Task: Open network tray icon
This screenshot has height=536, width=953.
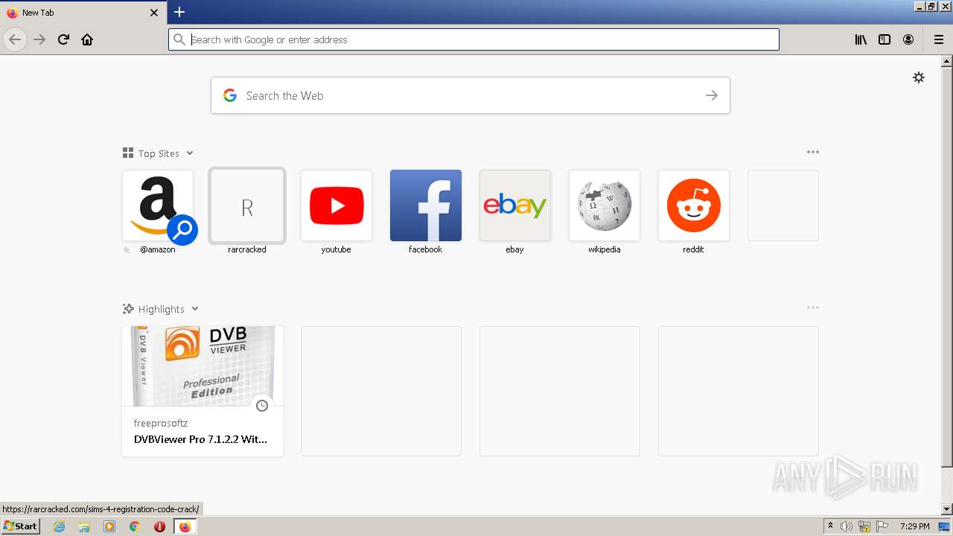Action: [x=864, y=526]
